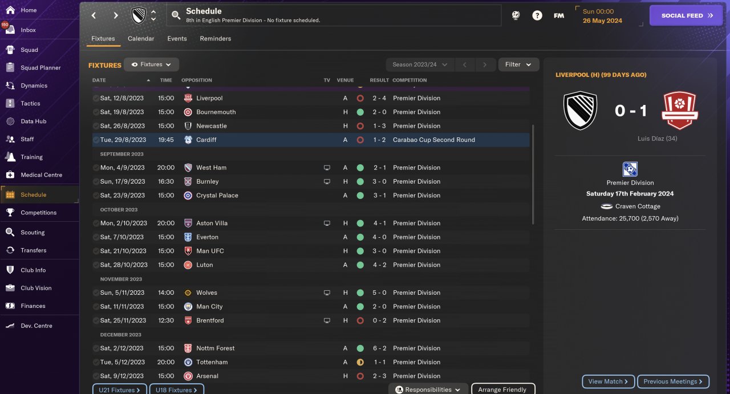The height and width of the screenshot is (394, 730).
Task: Click the View Match button
Action: 608,381
